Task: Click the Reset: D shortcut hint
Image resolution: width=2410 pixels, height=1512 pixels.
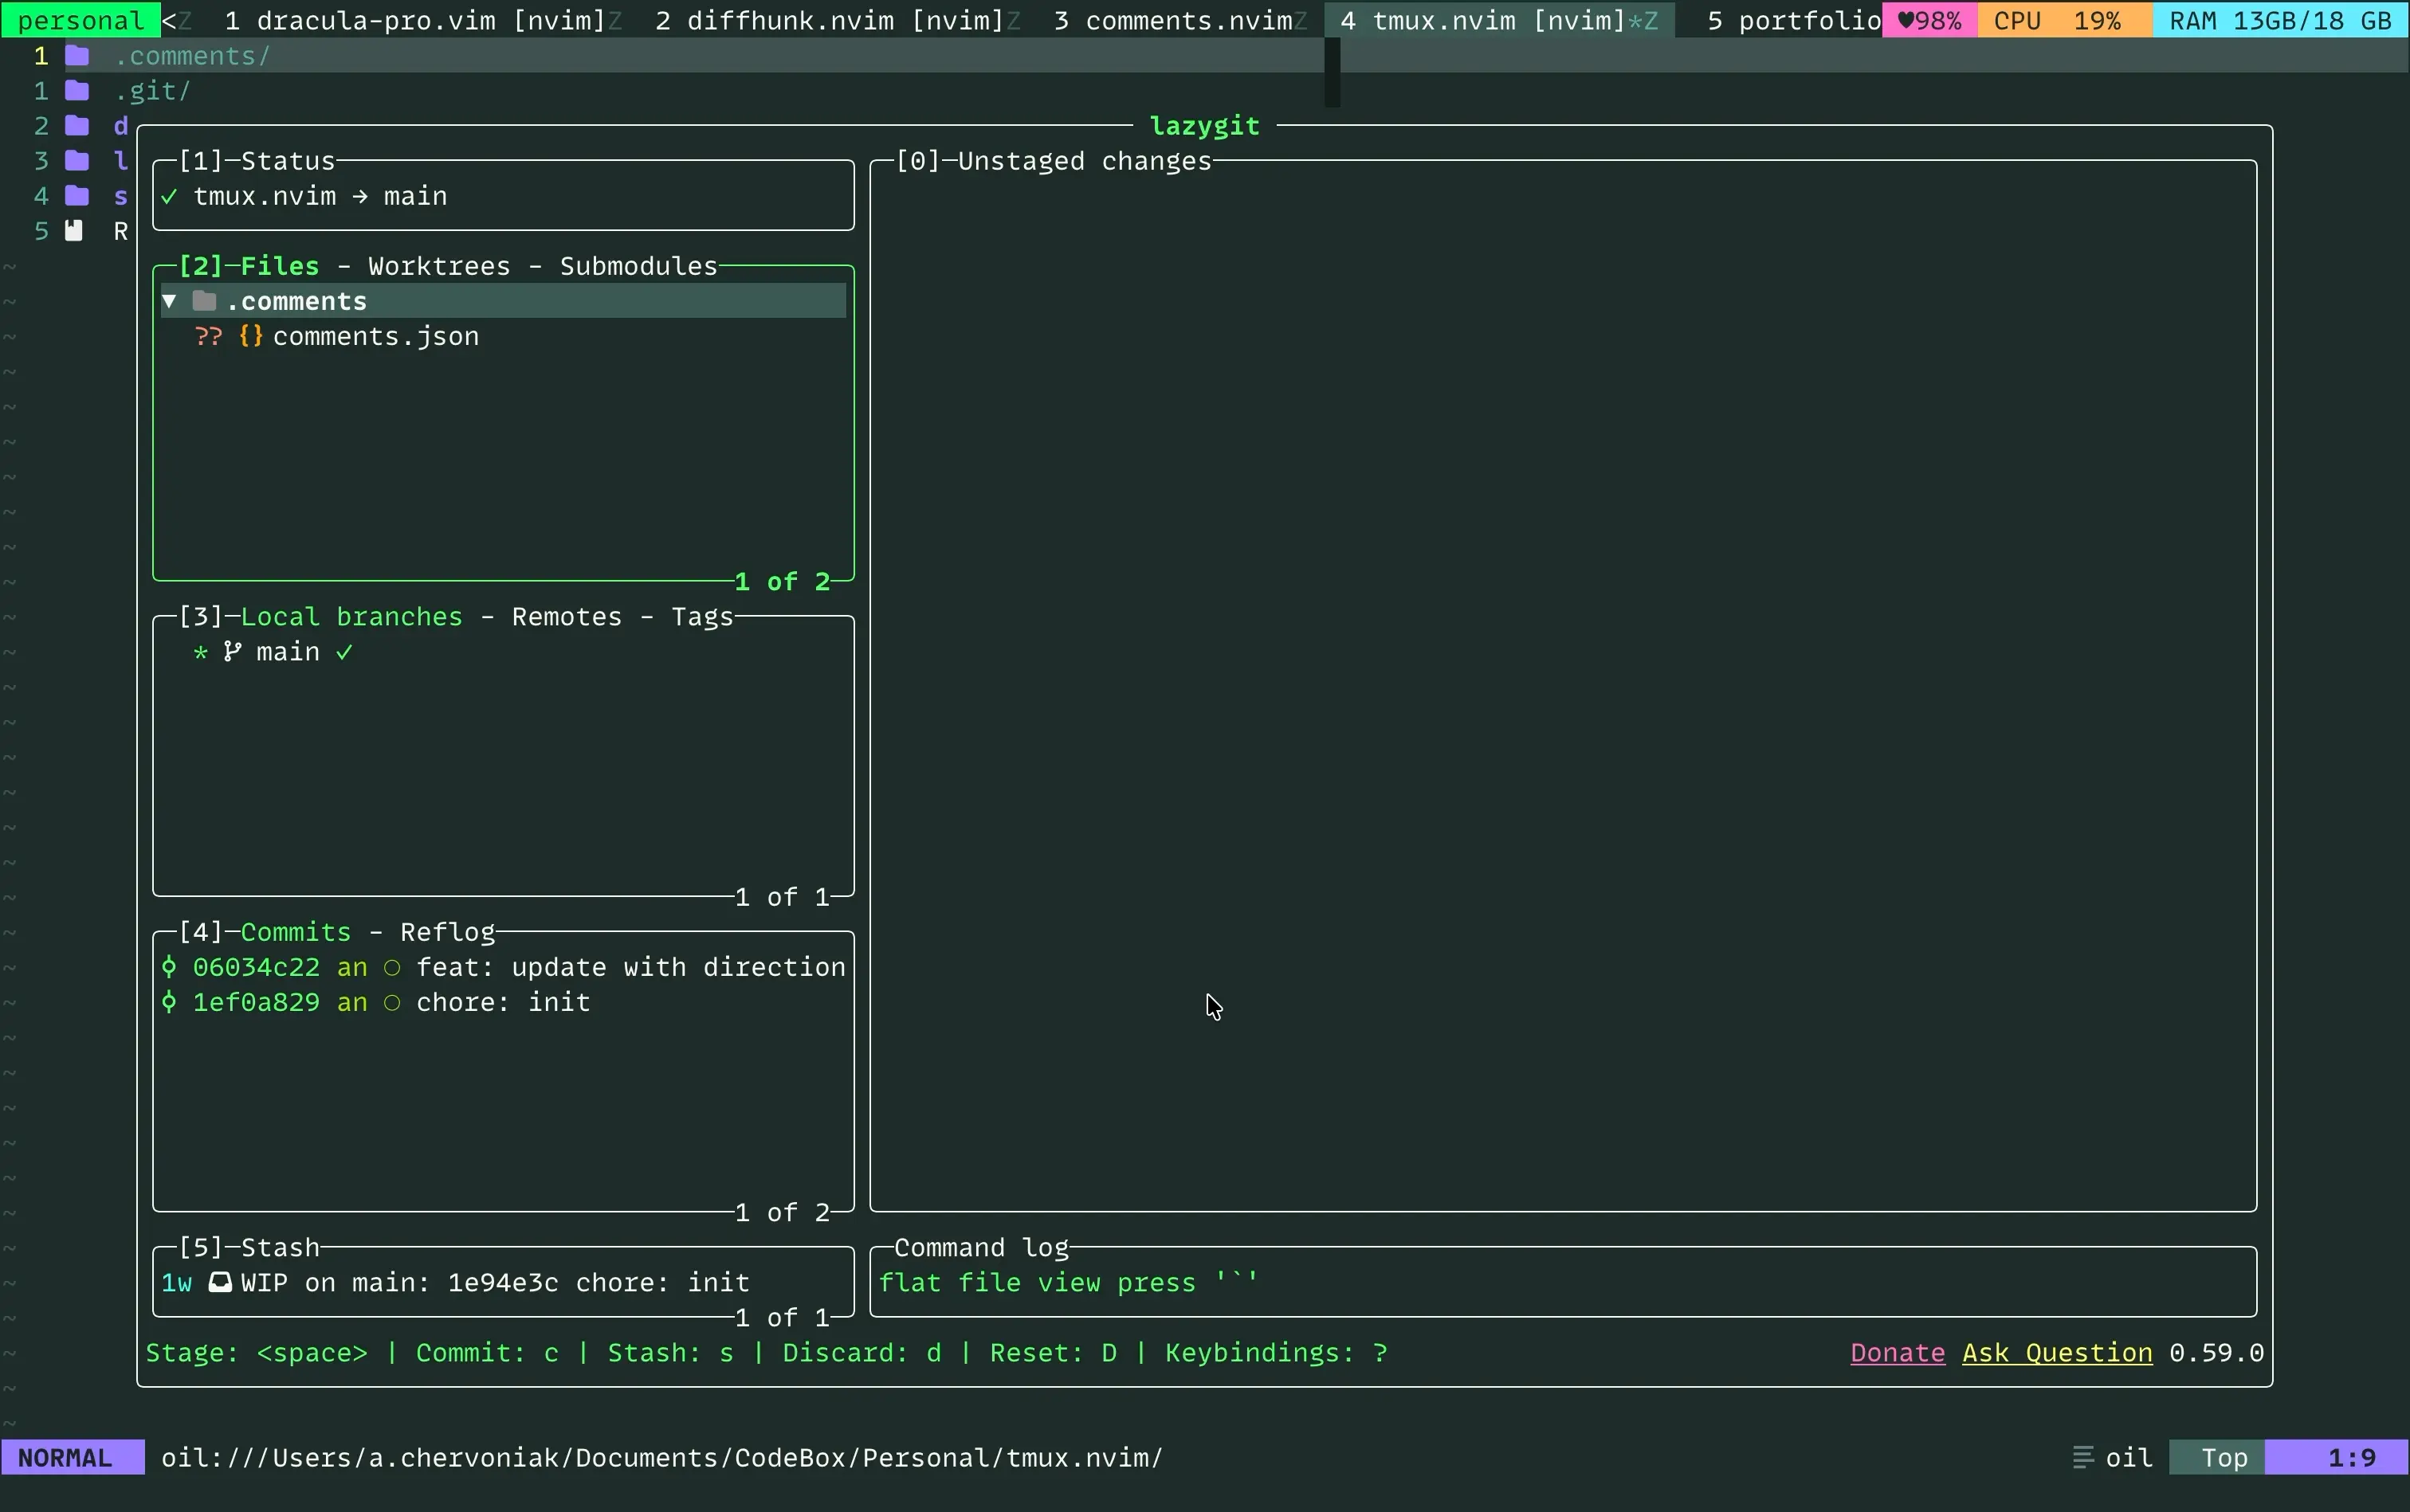Action: [1054, 1353]
